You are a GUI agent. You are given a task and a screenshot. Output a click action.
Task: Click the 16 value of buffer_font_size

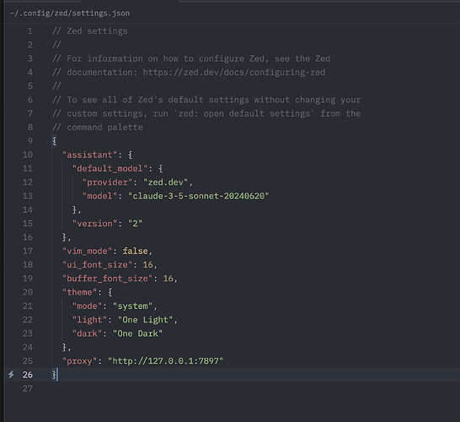168,279
